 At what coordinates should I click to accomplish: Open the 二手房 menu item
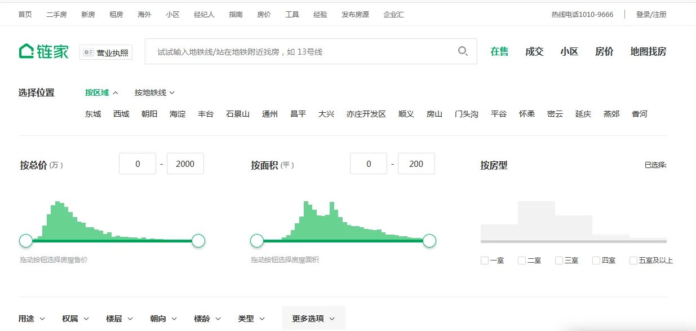[57, 14]
